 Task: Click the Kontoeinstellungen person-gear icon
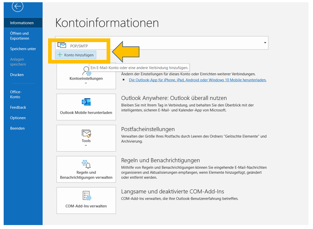tap(86, 71)
